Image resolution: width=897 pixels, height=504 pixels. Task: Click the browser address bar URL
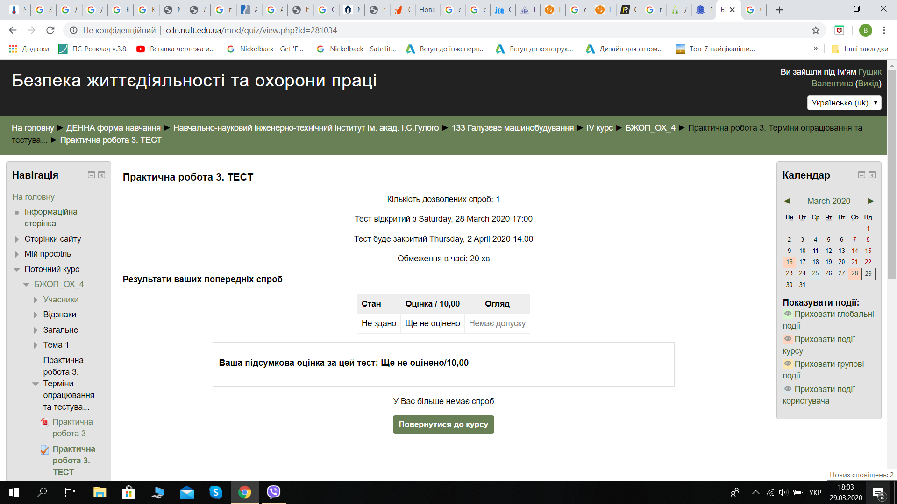click(x=251, y=30)
